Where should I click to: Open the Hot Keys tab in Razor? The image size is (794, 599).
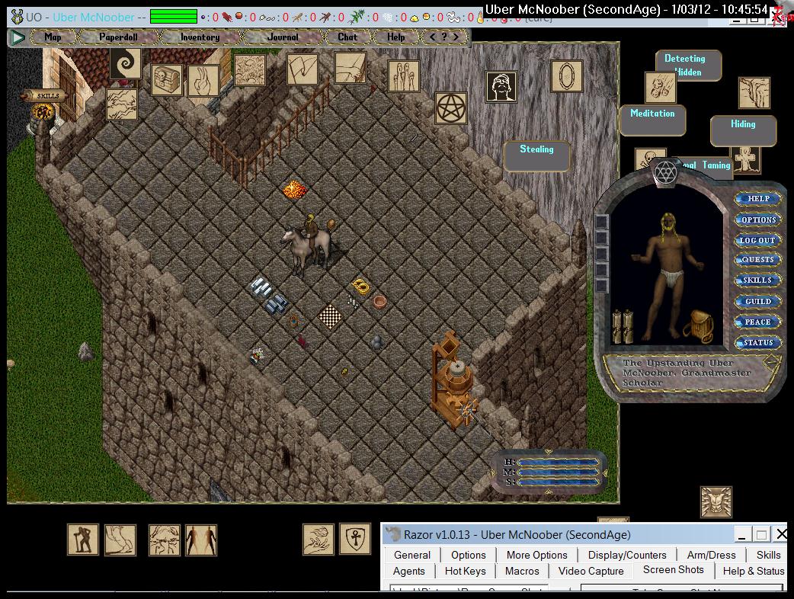point(465,571)
